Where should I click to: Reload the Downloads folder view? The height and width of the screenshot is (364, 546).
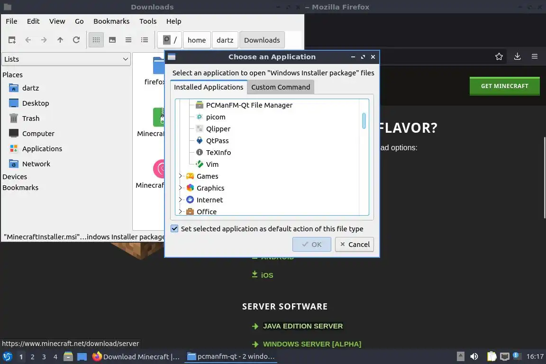[76, 40]
